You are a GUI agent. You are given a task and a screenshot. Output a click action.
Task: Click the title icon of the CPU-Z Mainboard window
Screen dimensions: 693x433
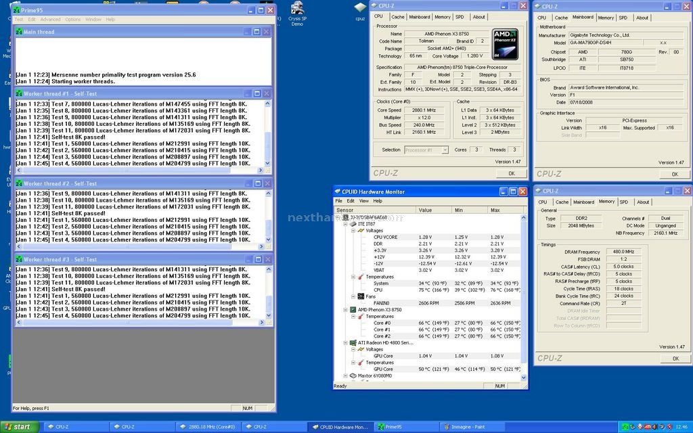[538, 7]
